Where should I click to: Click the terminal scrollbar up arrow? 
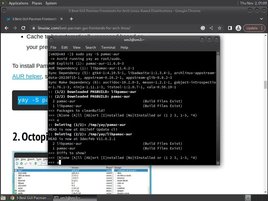[x=218, y=53]
